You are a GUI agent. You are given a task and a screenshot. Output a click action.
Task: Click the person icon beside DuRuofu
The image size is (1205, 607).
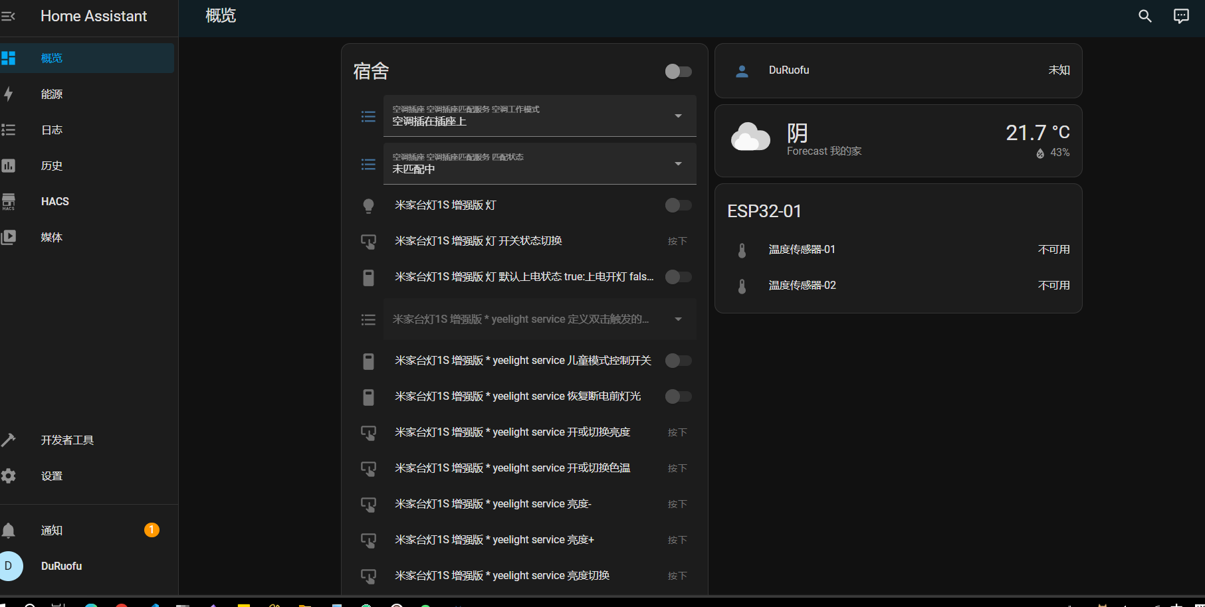[742, 71]
